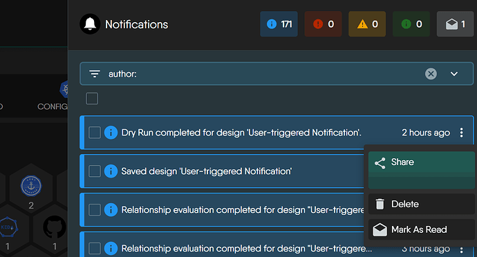Check the Dry Run completed notification
Image resolution: width=477 pixels, height=257 pixels.
point(95,133)
